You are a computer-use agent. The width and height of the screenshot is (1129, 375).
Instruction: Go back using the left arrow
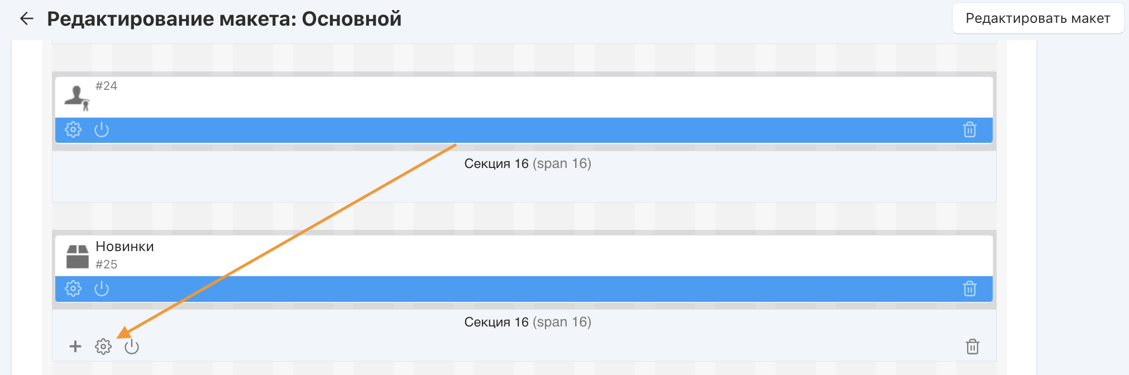(26, 19)
